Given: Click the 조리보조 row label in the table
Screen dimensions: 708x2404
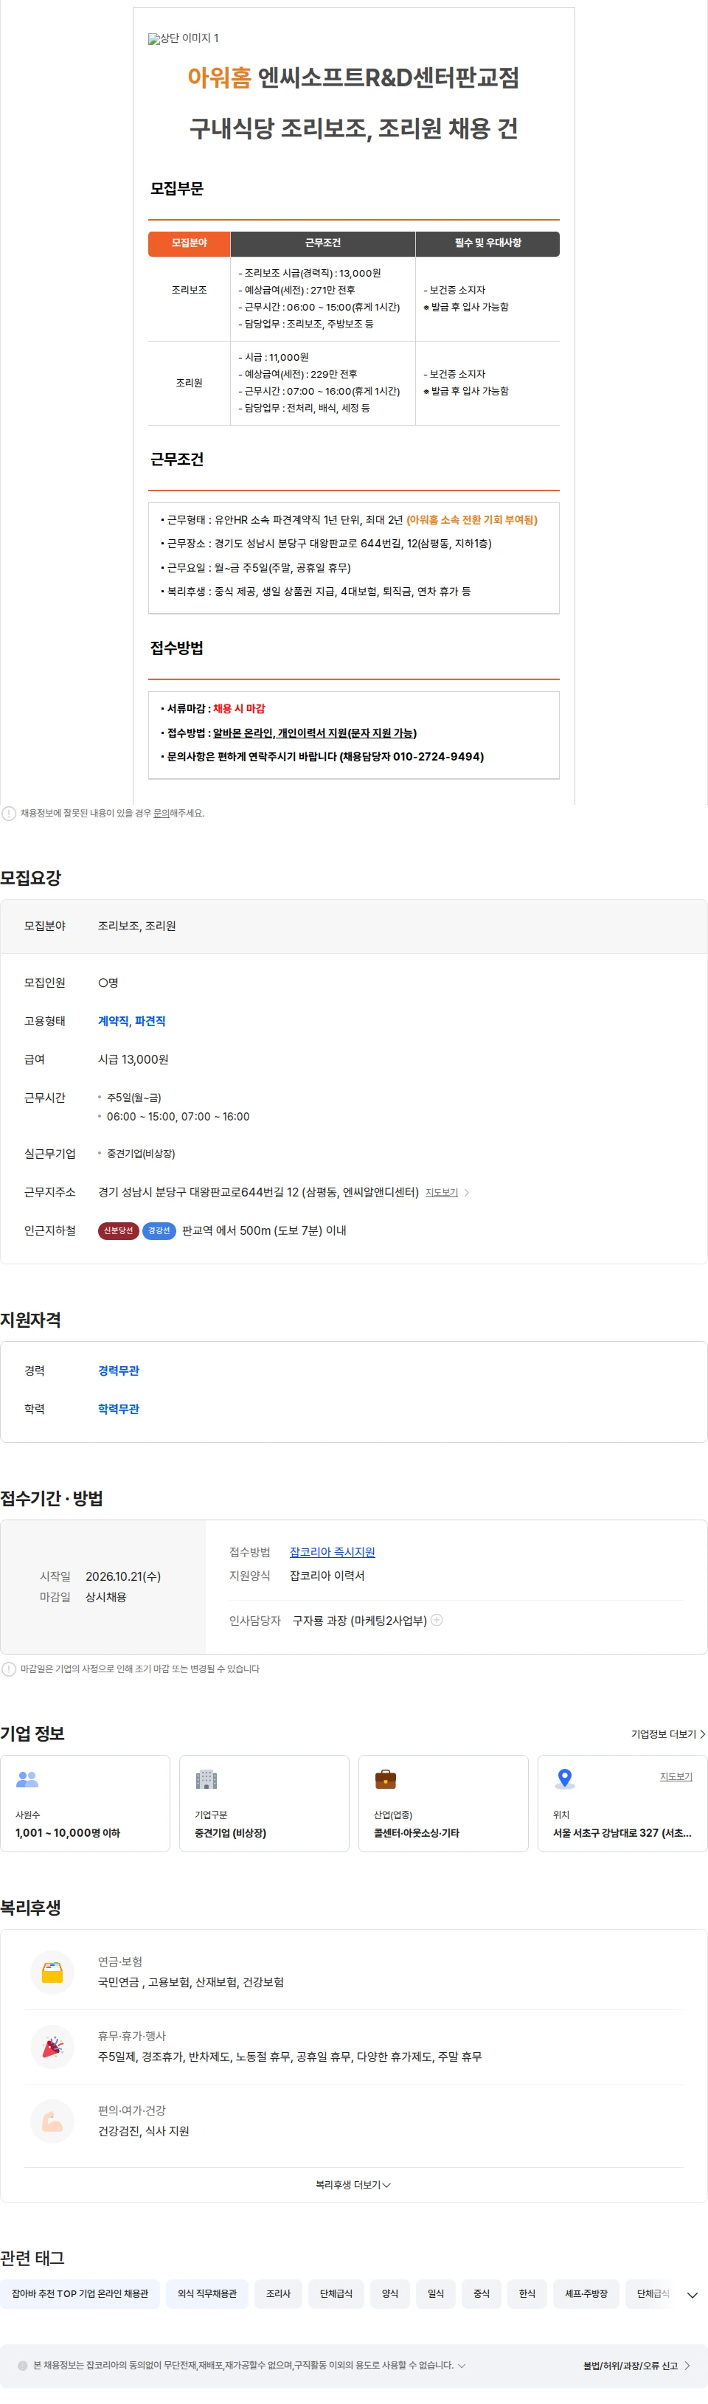Looking at the screenshot, I should point(190,290).
